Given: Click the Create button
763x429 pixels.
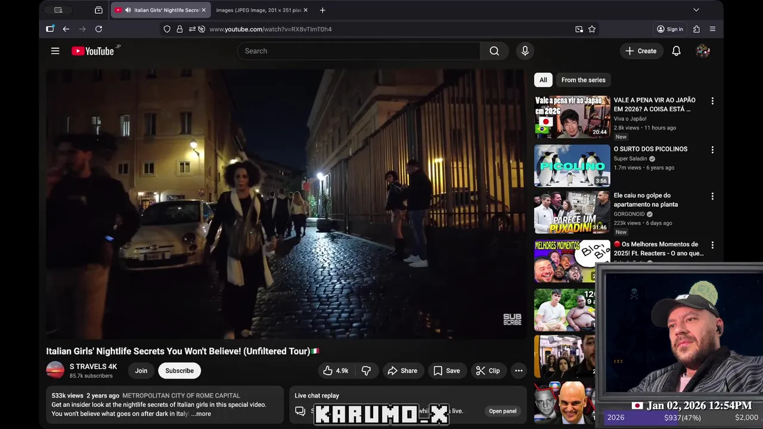Looking at the screenshot, I should tap(641, 51).
